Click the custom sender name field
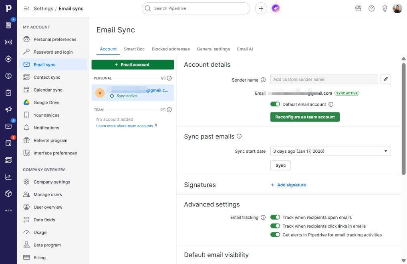Viewport: 407px width, 264px height. tap(324, 79)
